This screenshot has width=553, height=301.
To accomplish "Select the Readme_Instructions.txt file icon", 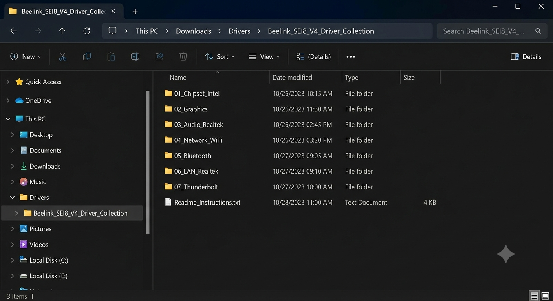I will 168,202.
